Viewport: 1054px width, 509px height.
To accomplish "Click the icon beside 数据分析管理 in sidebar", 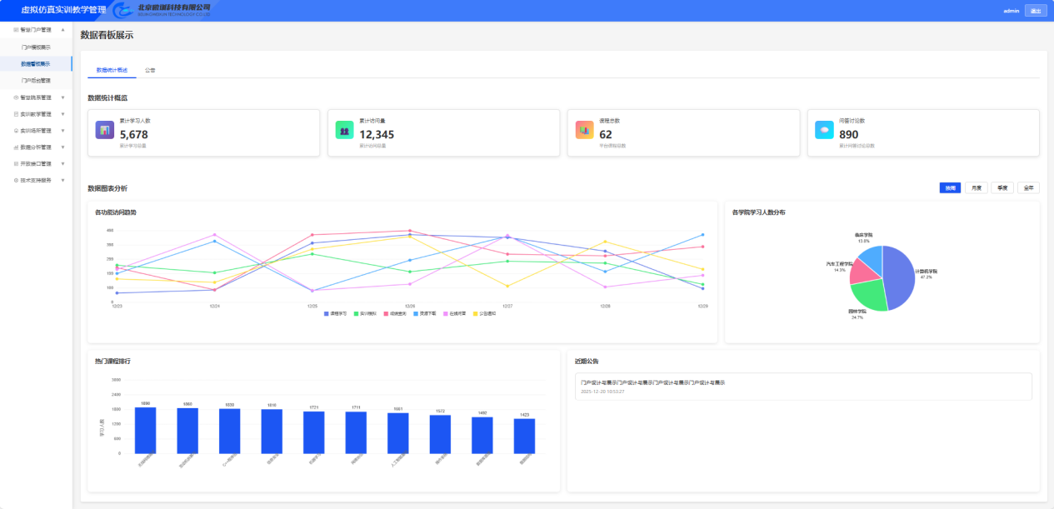I will pos(16,147).
